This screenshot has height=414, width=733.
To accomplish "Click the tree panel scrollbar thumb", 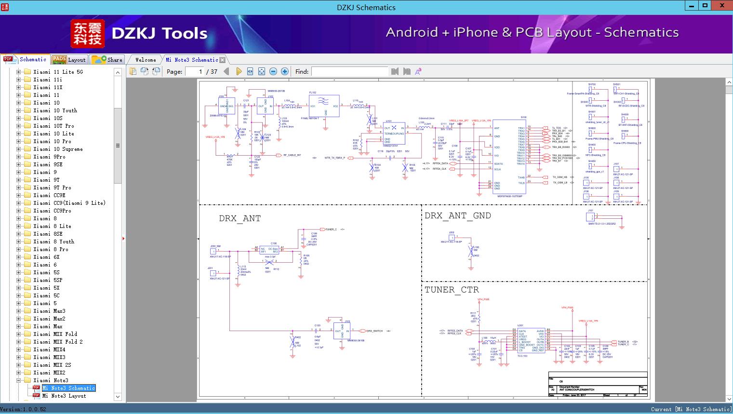I will point(118,146).
